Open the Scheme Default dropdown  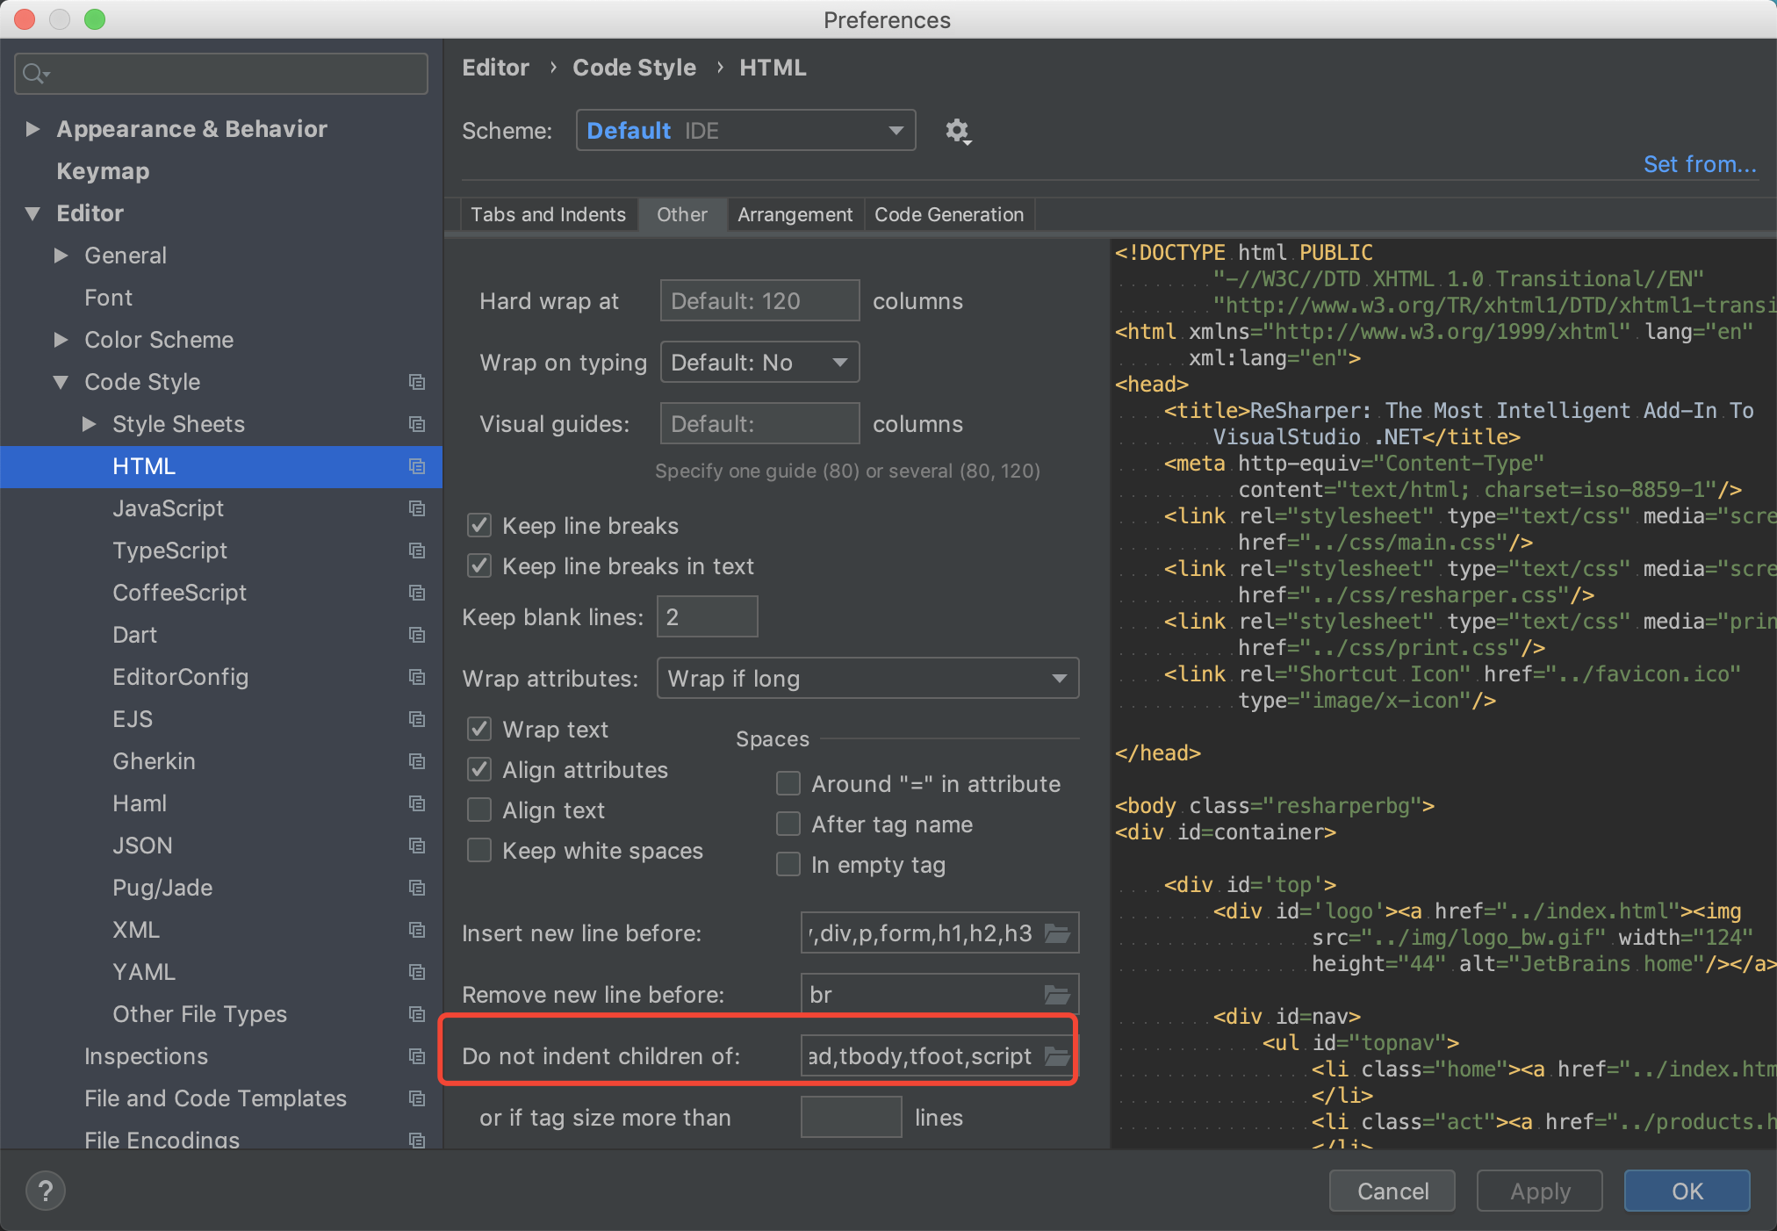[745, 131]
